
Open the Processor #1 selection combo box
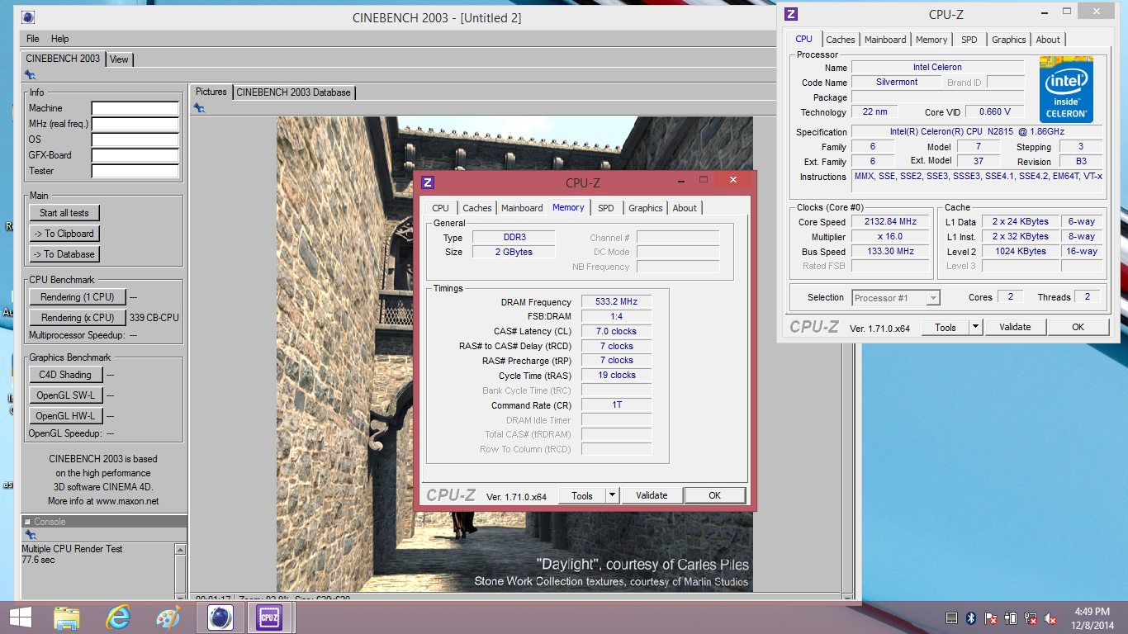[x=896, y=298]
